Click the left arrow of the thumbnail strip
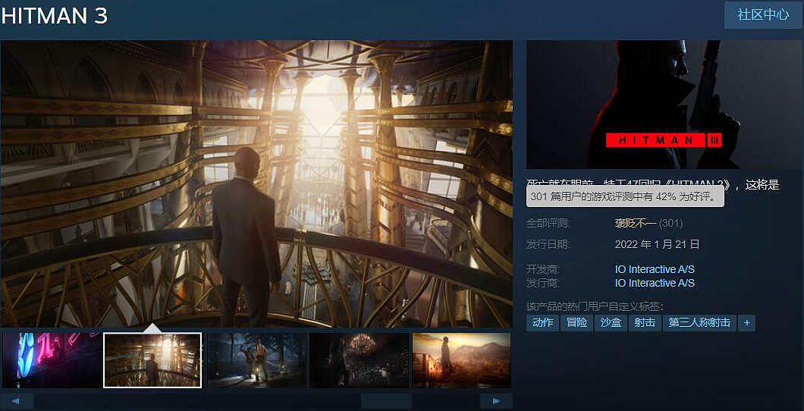Screen dimensions: 804x411 [17, 400]
